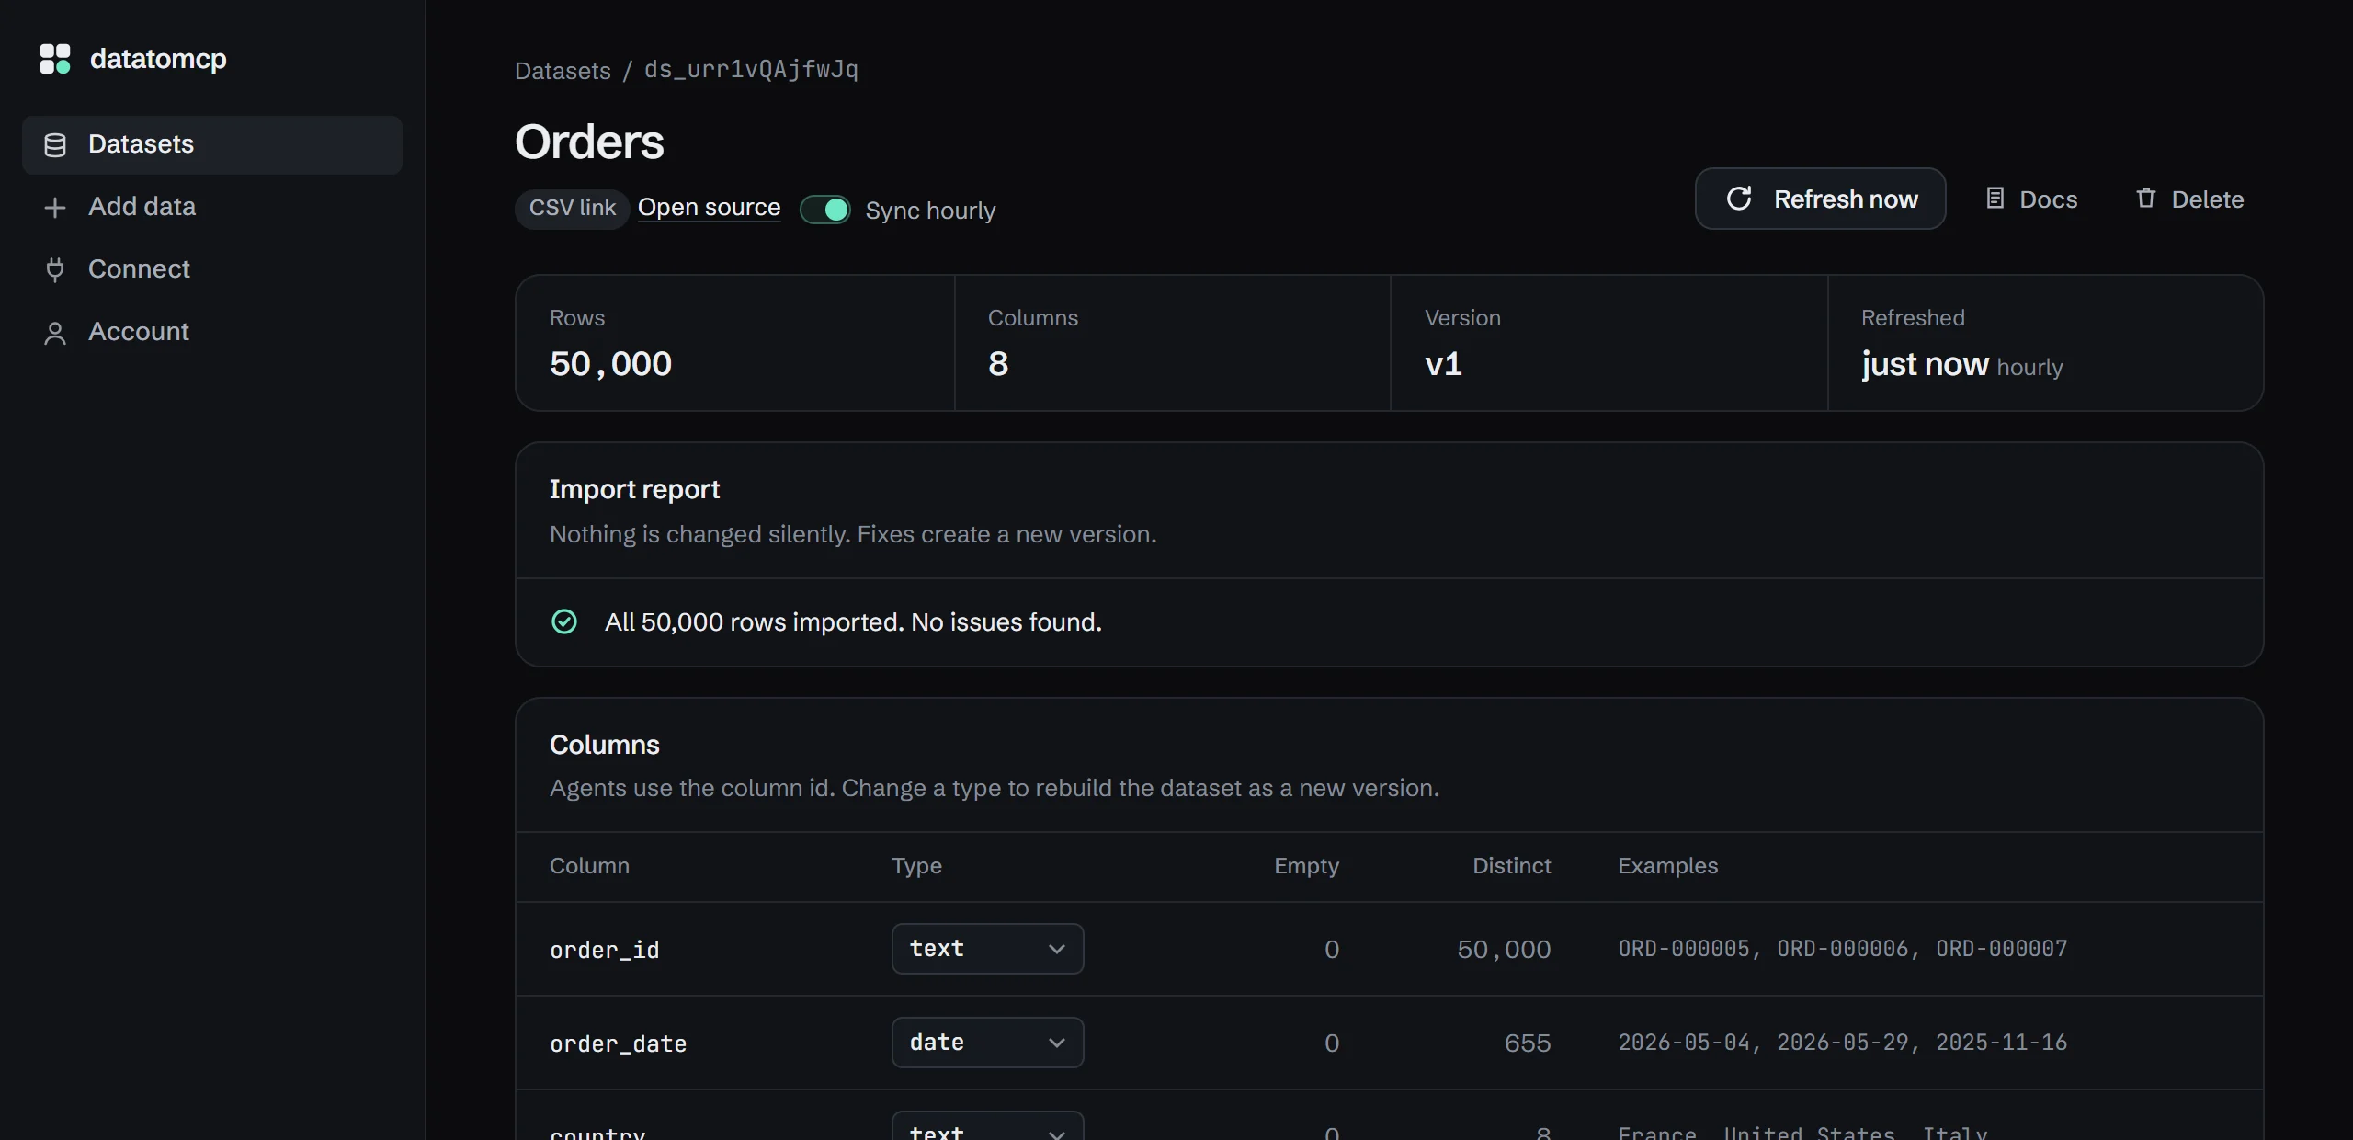Click the document icon beside Docs
The image size is (2353, 1140).
(1995, 199)
